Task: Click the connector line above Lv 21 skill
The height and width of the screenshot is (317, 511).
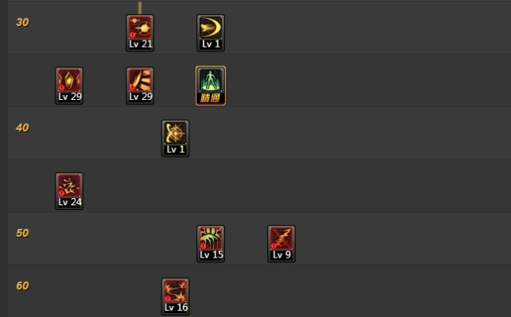Action: (139, 8)
